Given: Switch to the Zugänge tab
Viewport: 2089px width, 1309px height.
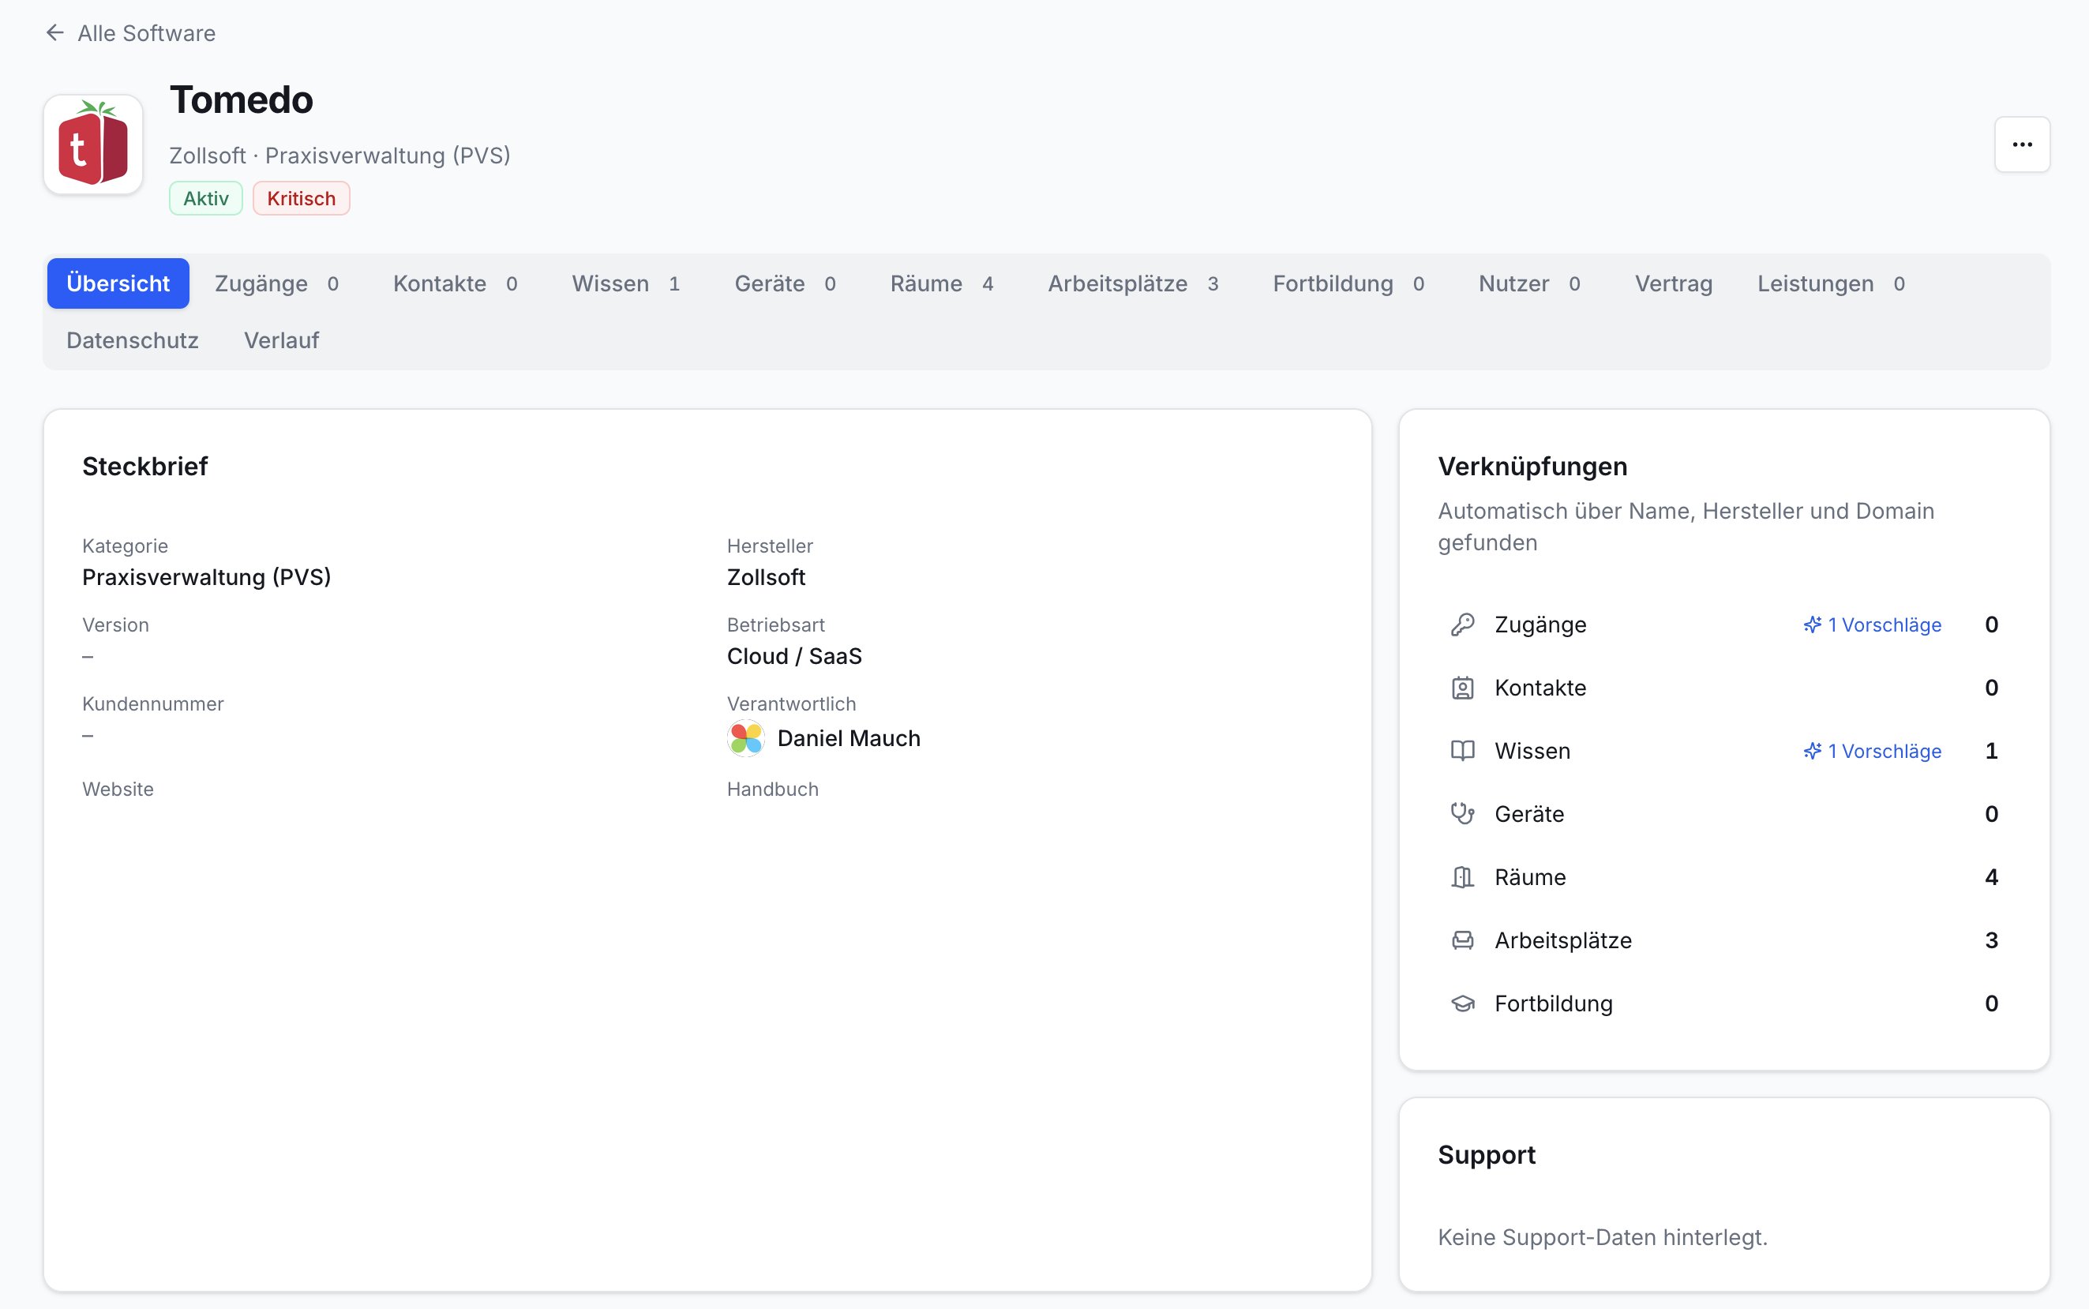Looking at the screenshot, I should coord(276,283).
